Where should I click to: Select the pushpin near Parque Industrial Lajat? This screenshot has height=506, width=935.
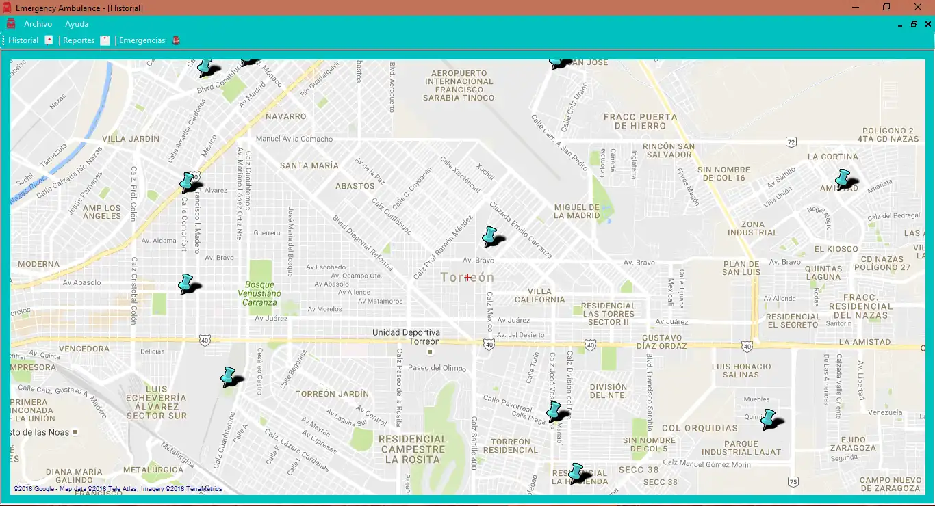[770, 419]
